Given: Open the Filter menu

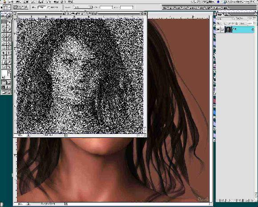Looking at the screenshot, I should [x=48, y=2].
